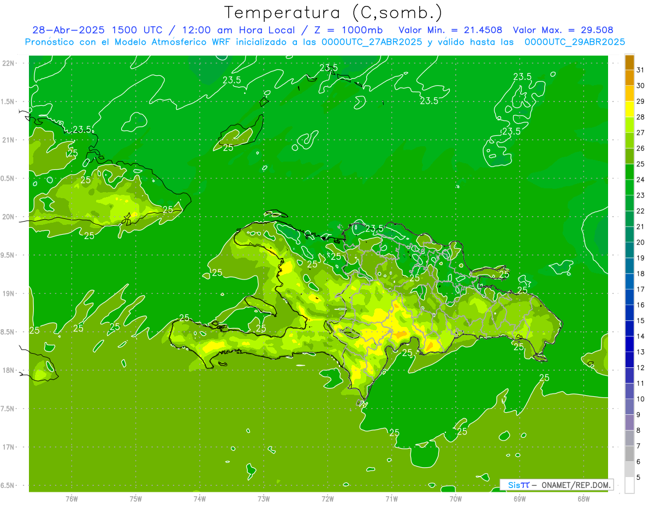The height and width of the screenshot is (506, 655).
Task: Select the 0.5N latitude axis label
Action: click(x=9, y=178)
